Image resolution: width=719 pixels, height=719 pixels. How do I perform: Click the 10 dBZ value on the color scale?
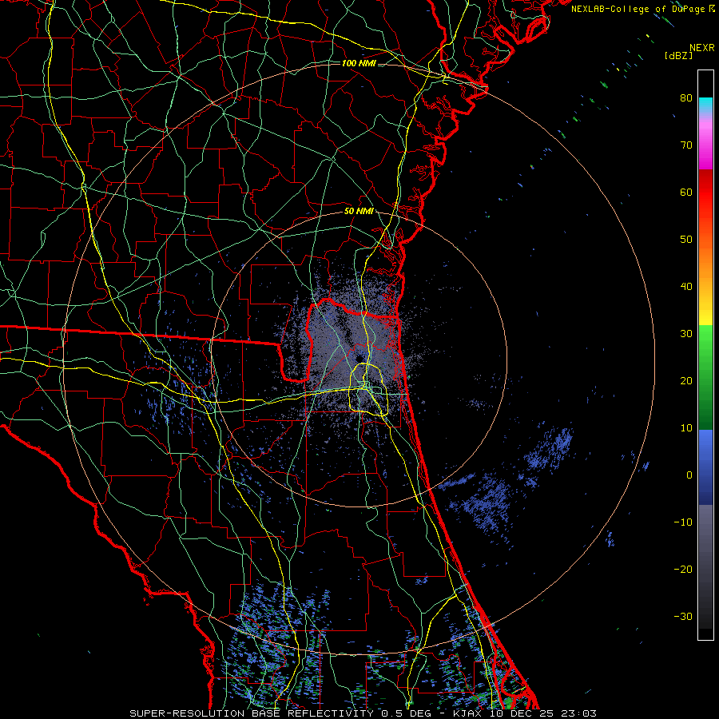coord(686,428)
